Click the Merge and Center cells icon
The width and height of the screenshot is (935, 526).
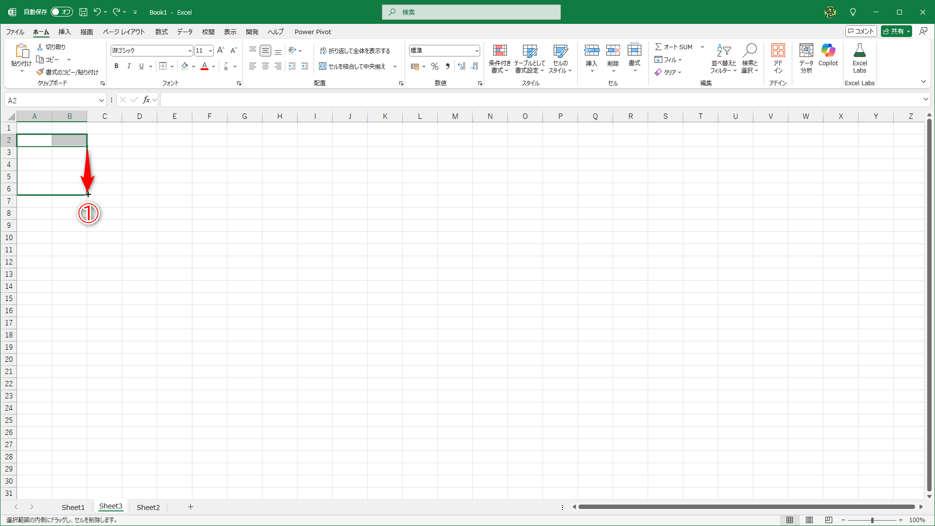322,66
